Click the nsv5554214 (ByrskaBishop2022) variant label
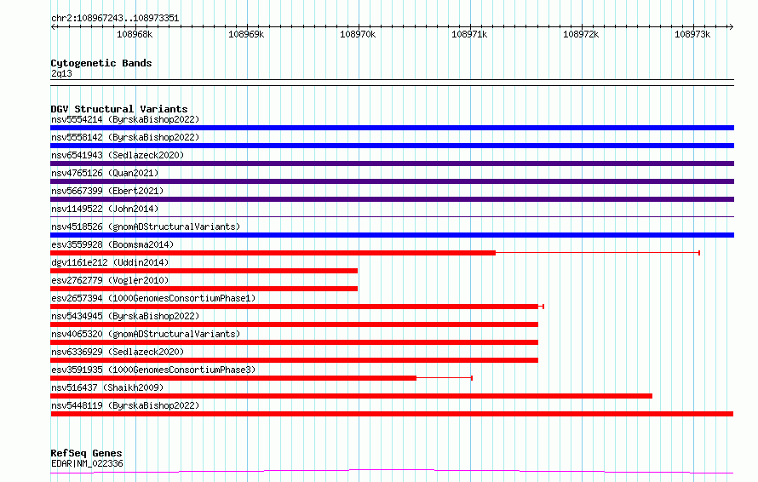This screenshot has width=758, height=482. [125, 119]
